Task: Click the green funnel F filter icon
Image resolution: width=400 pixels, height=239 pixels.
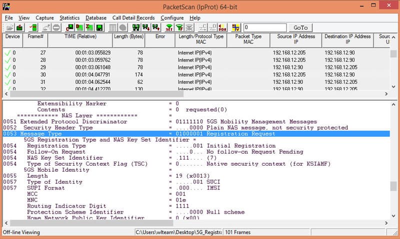Action: point(179,27)
